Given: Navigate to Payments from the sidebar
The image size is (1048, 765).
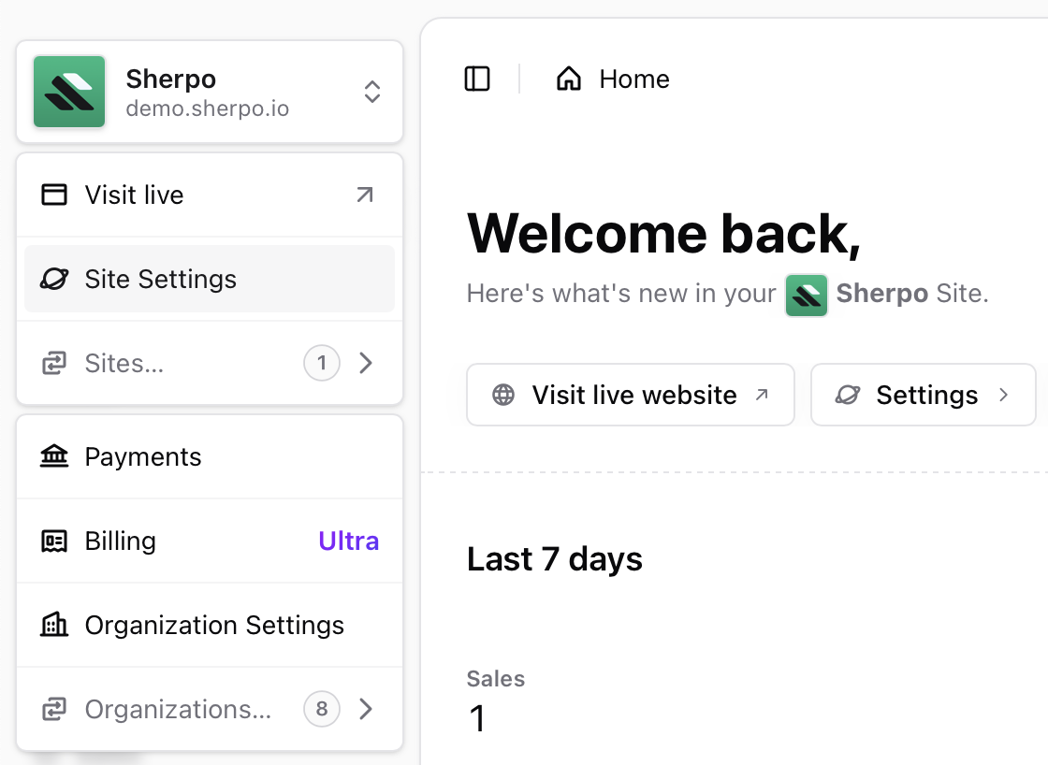Looking at the screenshot, I should point(142,456).
